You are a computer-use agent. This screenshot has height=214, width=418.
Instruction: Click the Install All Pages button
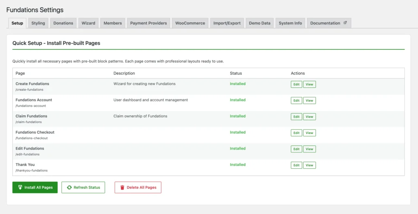[35, 187]
